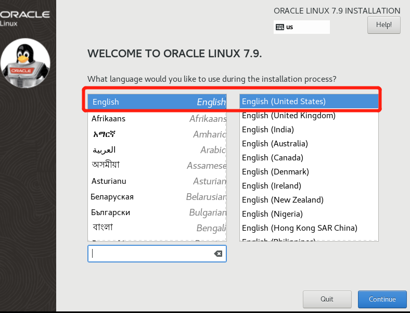This screenshot has width=410, height=313.
Task: Click the keyboard layout icon
Action: tap(280, 27)
